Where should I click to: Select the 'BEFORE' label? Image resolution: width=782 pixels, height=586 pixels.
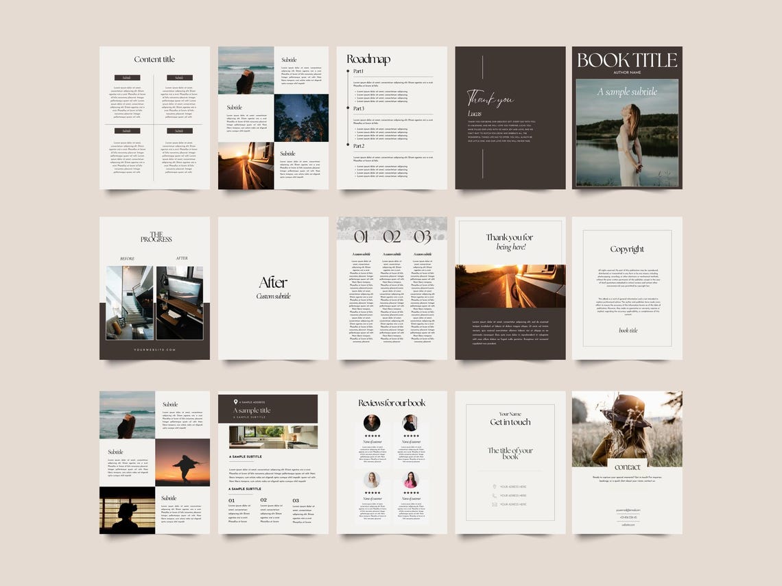127,258
